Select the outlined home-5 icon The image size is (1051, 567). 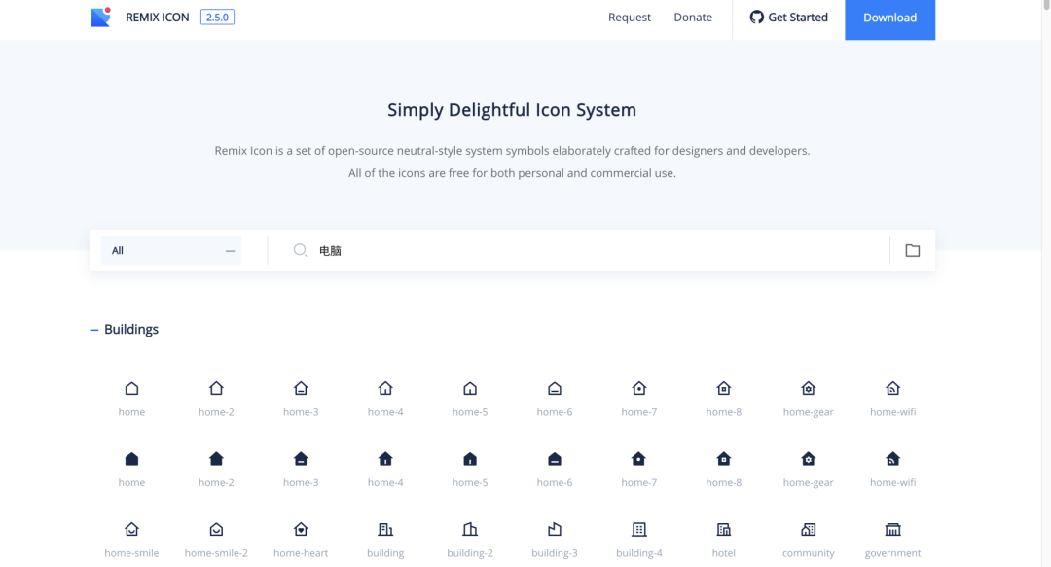[470, 388]
